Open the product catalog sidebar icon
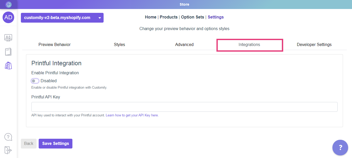 coord(8,52)
